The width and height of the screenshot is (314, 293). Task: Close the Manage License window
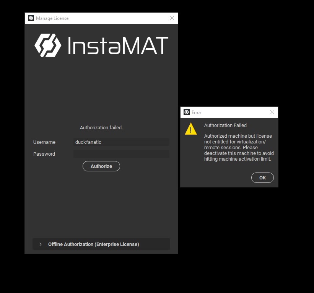[x=172, y=18]
